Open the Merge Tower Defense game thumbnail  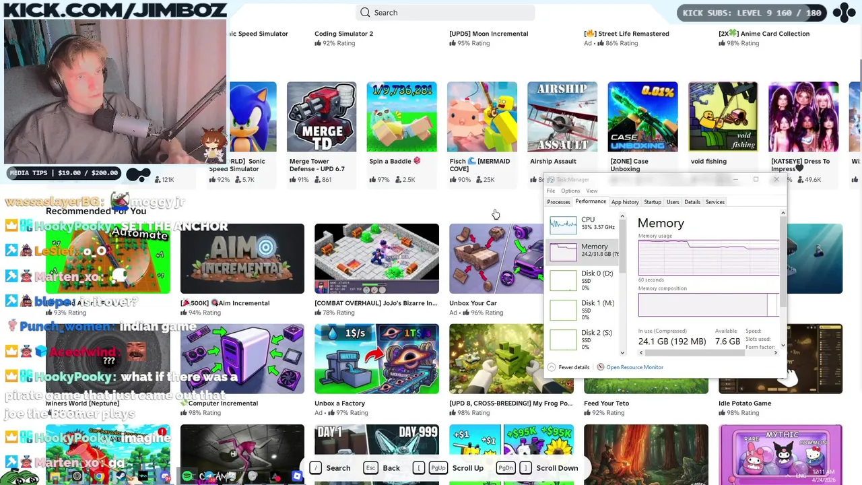click(x=321, y=117)
